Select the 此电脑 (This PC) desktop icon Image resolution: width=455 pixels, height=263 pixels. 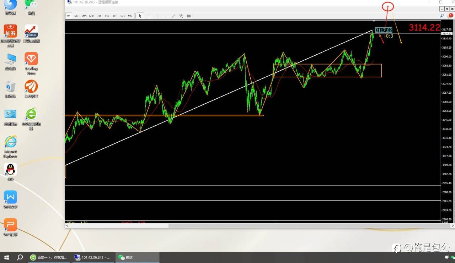pyautogui.click(x=10, y=61)
